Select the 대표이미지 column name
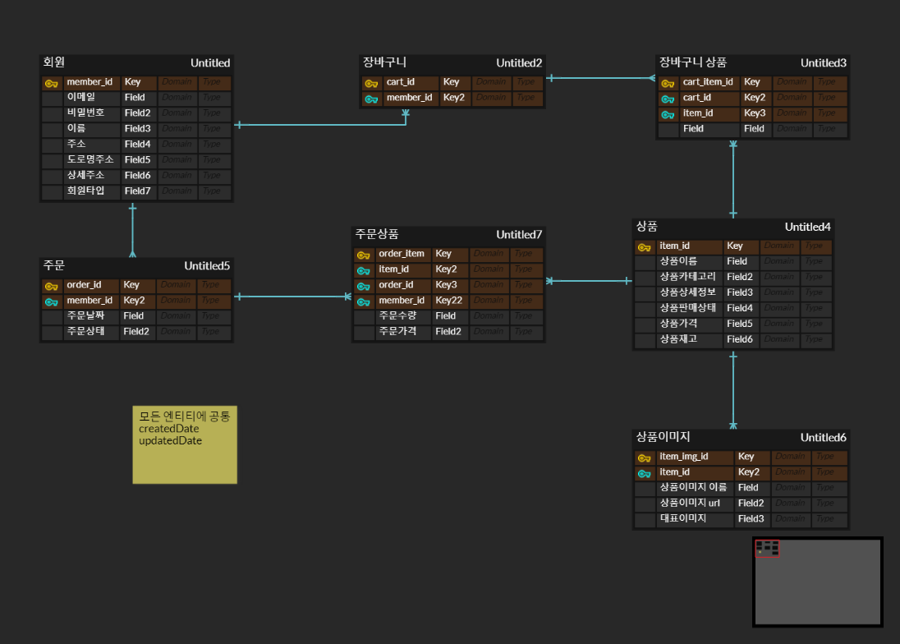 pos(683,517)
